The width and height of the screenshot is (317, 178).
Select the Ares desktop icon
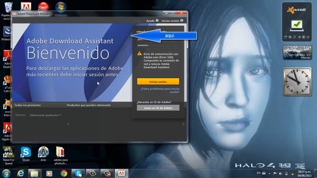[x=43, y=154]
